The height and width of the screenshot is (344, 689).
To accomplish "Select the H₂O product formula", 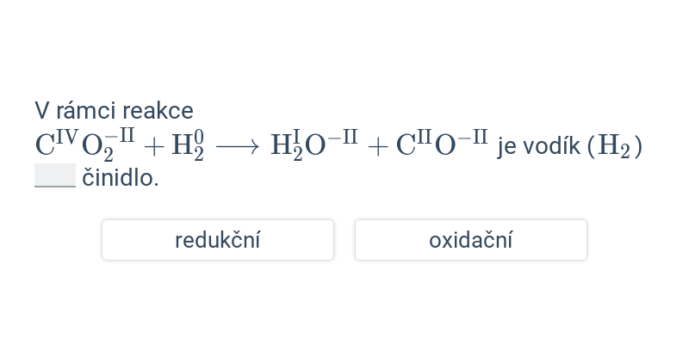I will click(314, 144).
